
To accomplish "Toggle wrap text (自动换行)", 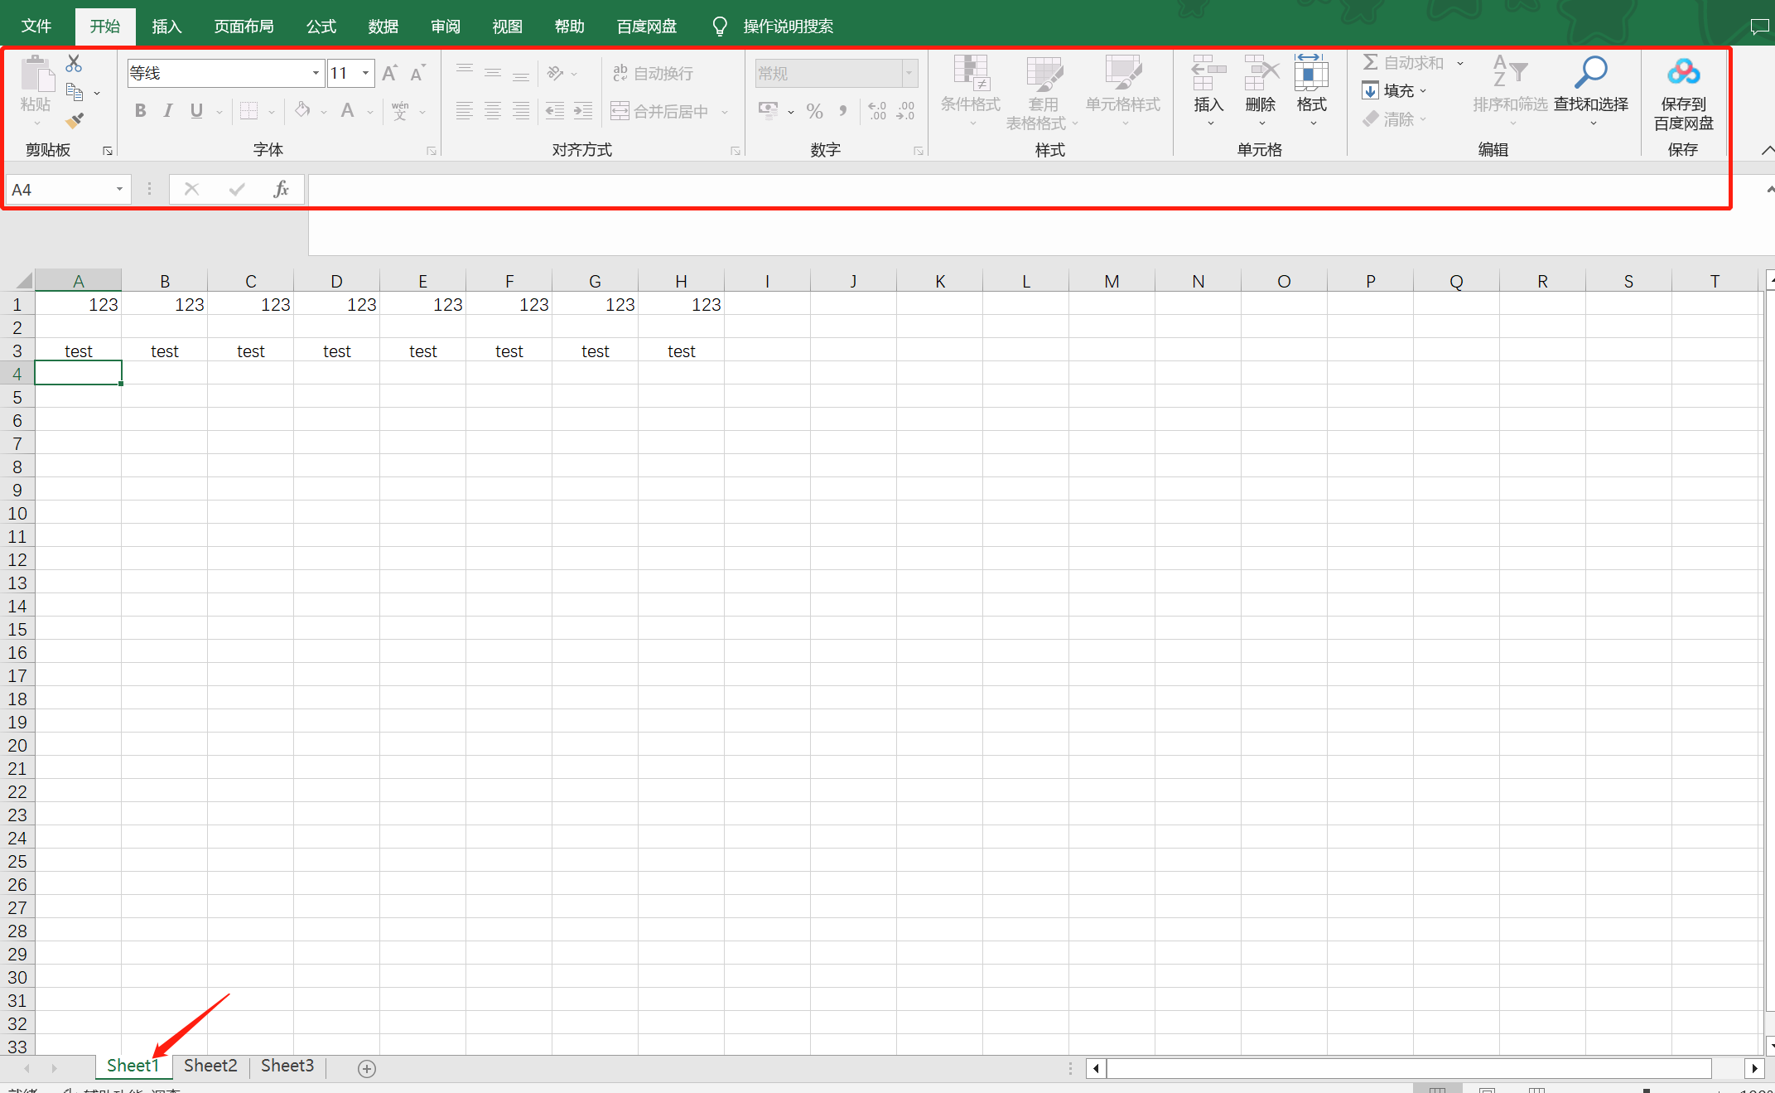I will [653, 73].
